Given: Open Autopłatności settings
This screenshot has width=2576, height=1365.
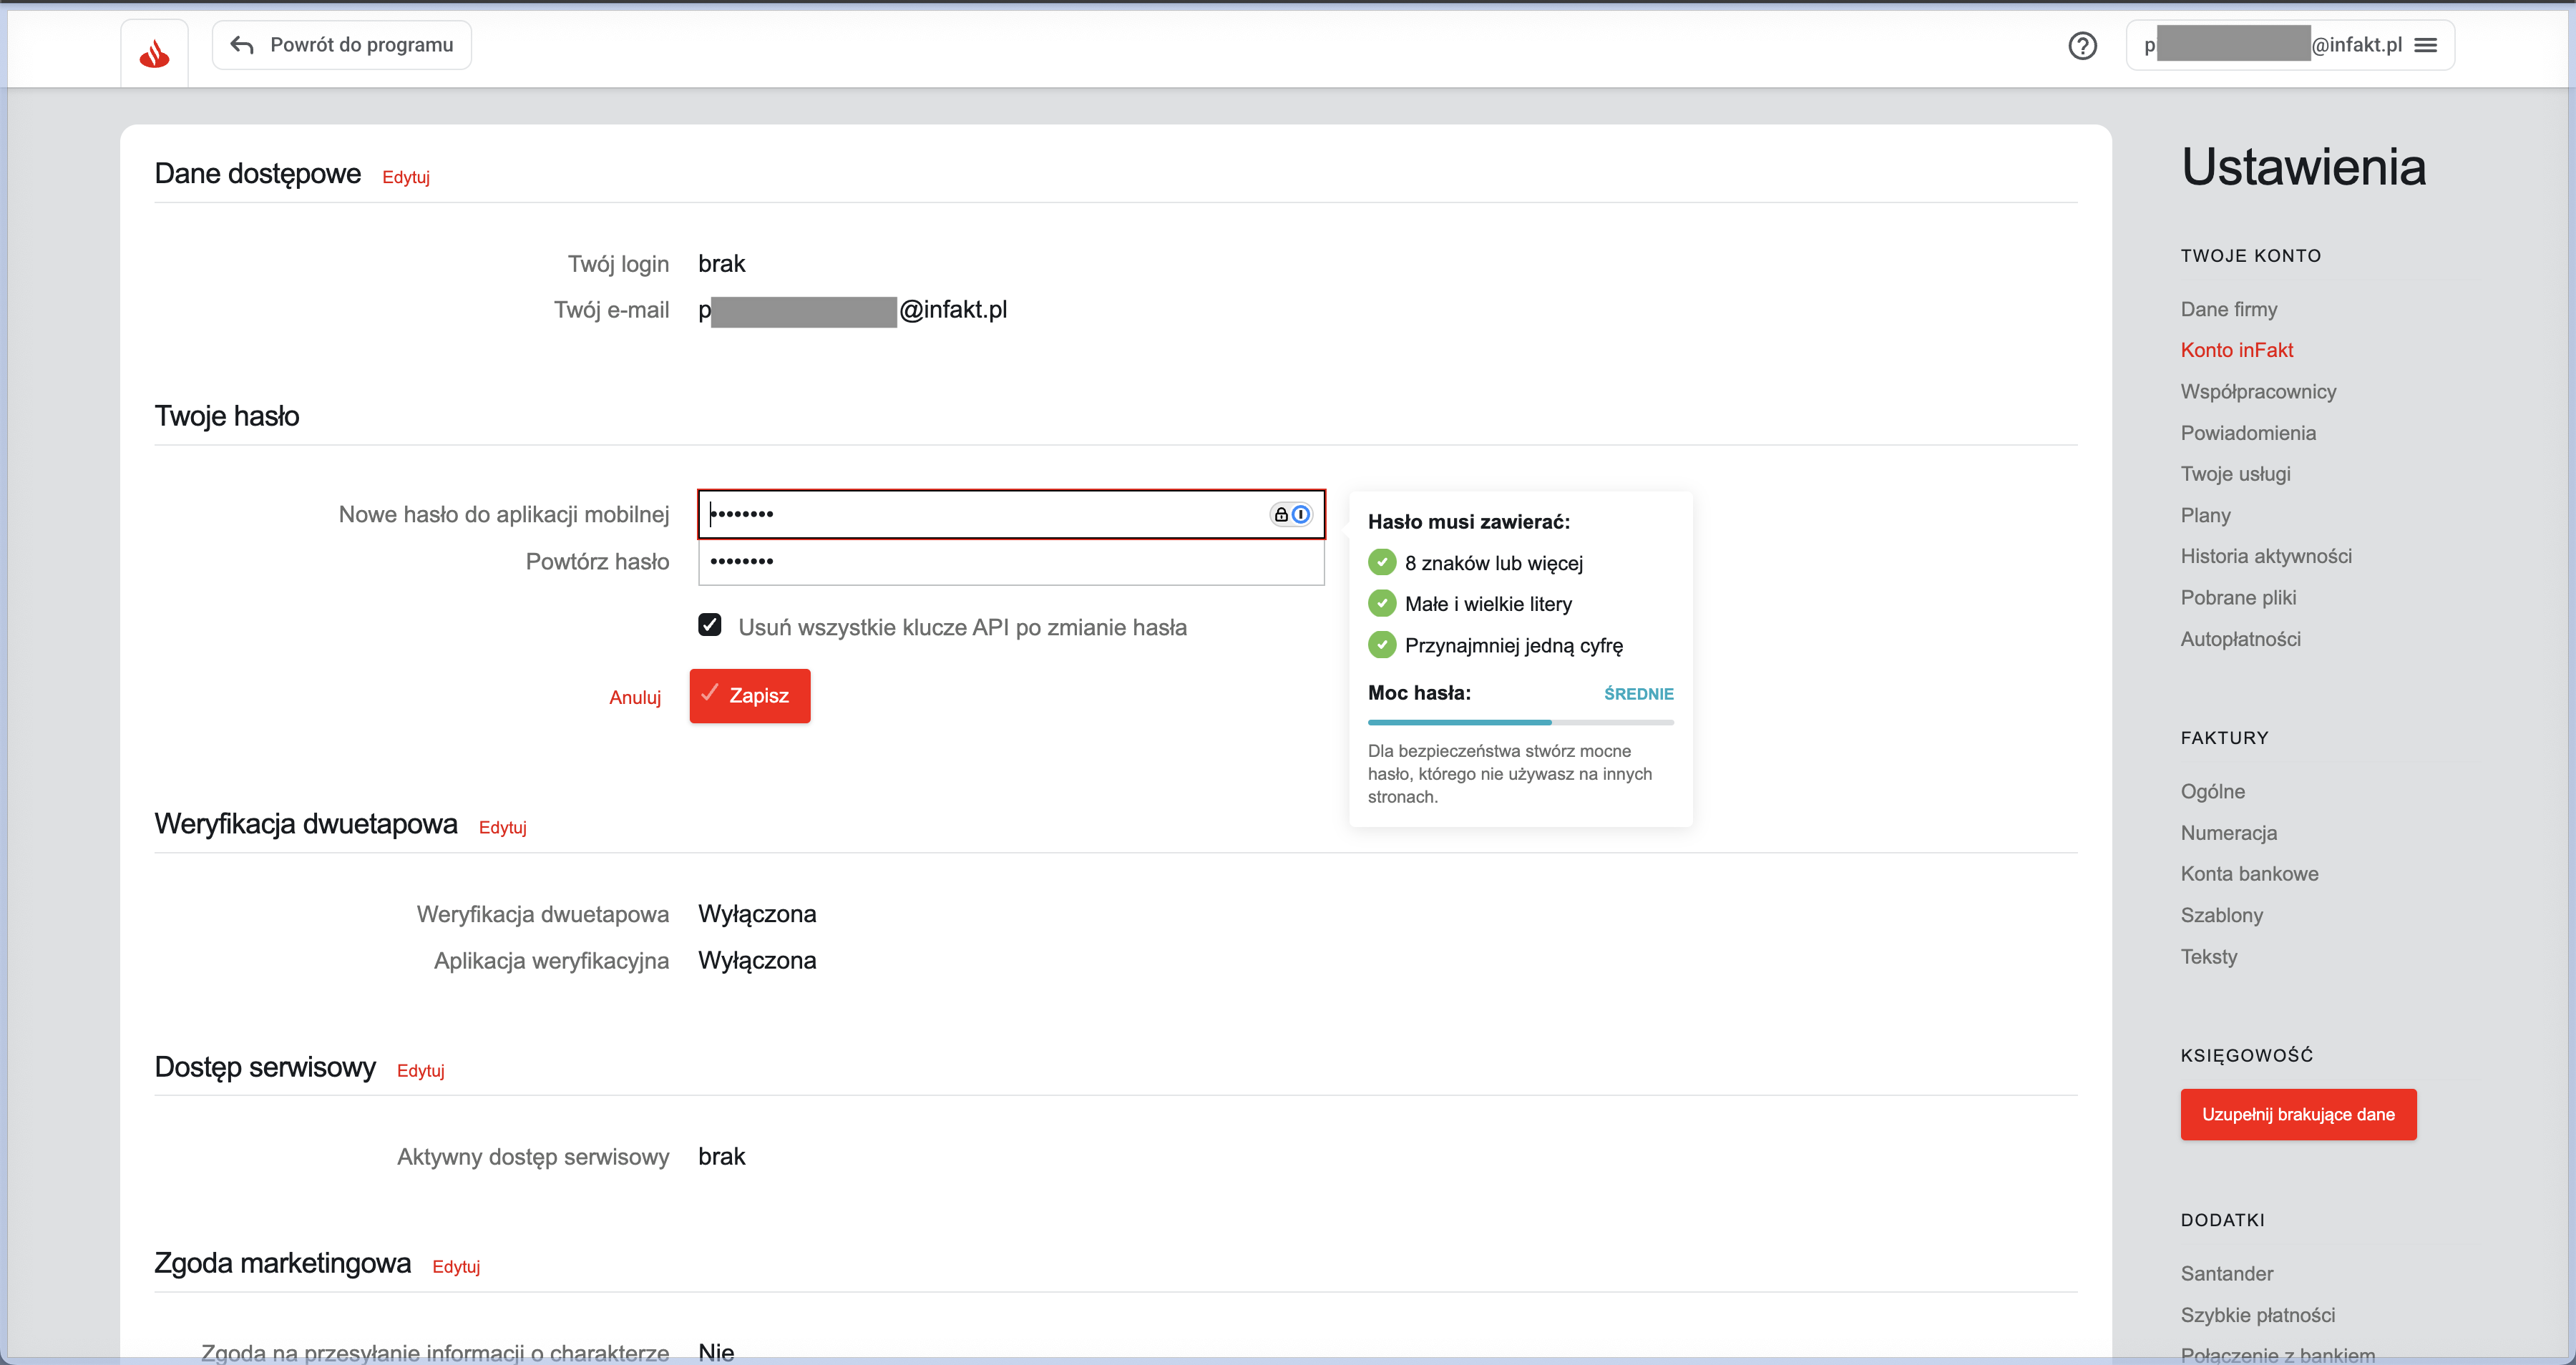Looking at the screenshot, I should [2240, 639].
